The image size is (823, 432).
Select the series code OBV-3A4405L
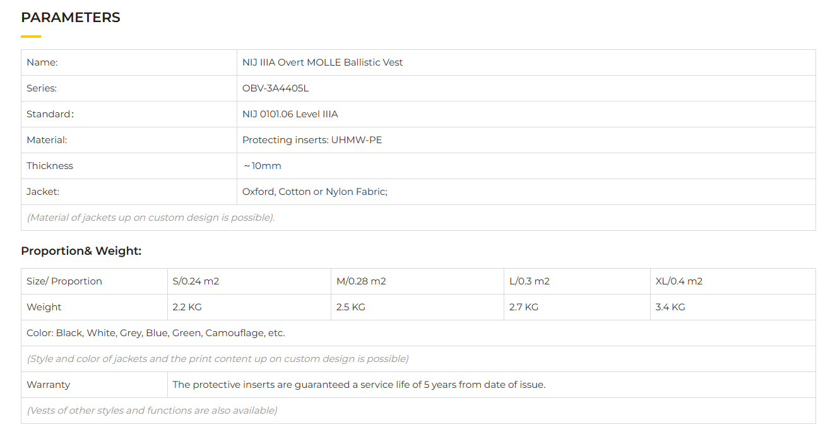[276, 88]
